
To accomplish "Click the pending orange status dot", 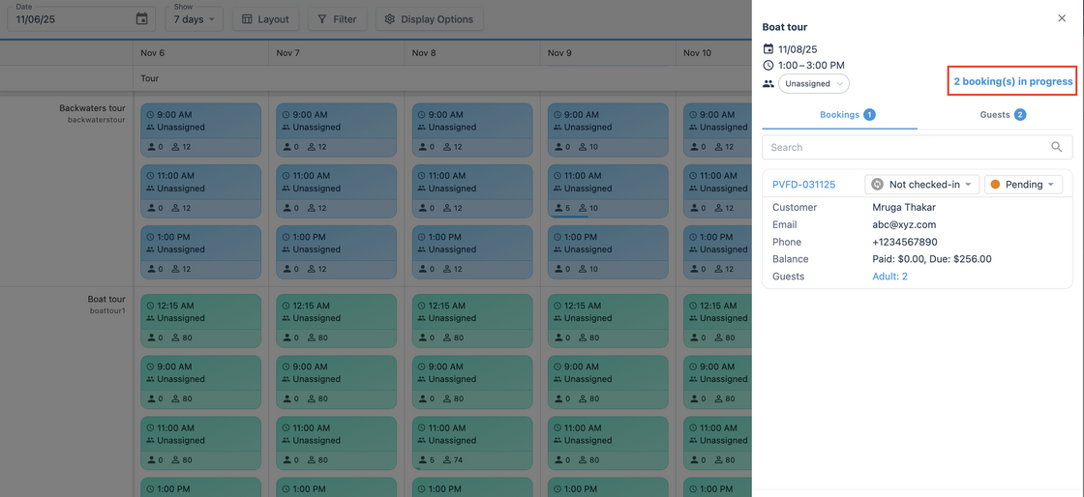I will (x=996, y=185).
